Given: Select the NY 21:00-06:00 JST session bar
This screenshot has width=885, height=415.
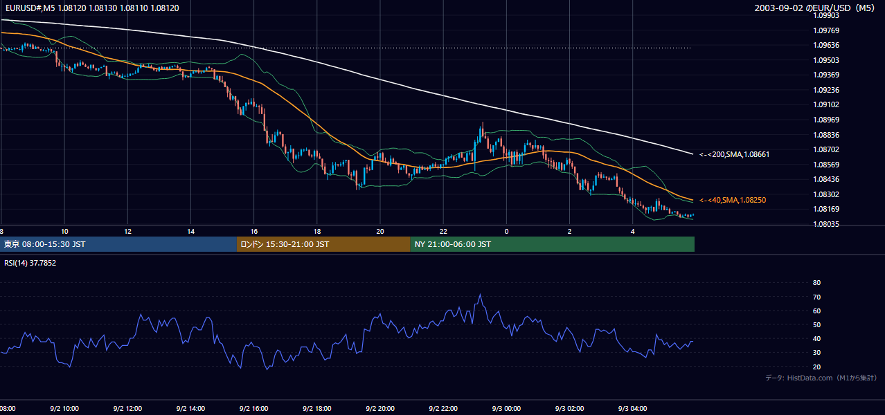Looking at the screenshot, I should pos(553,244).
